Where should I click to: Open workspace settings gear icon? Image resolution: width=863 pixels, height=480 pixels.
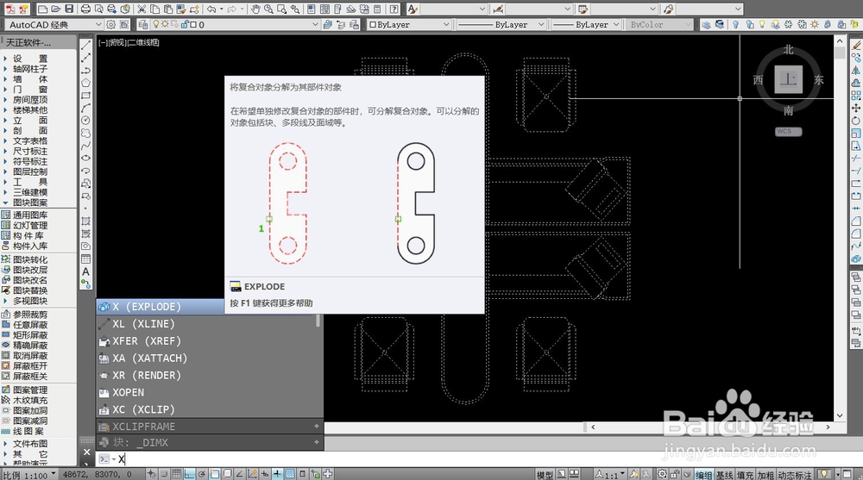coord(111,25)
